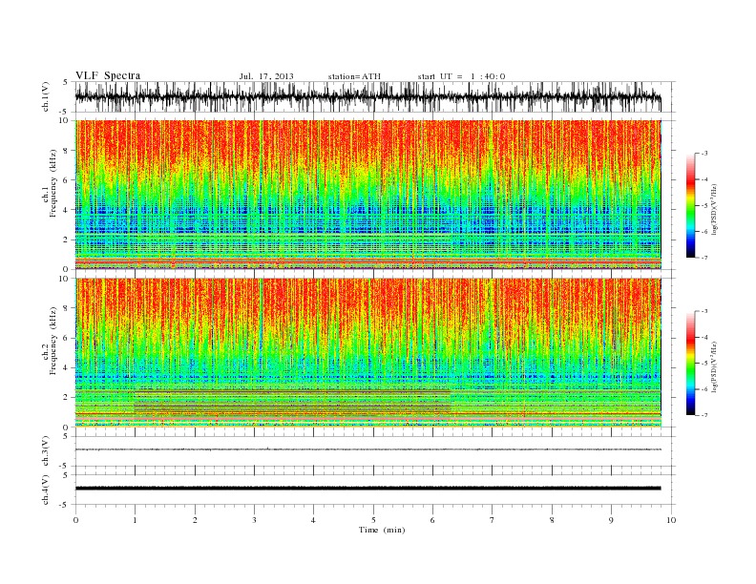The width and height of the screenshot is (756, 584).
Task: Click the time axis tick label '3'
Action: pos(254,520)
